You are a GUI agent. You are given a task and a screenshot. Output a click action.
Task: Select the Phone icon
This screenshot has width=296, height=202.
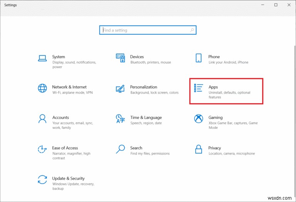198,58
